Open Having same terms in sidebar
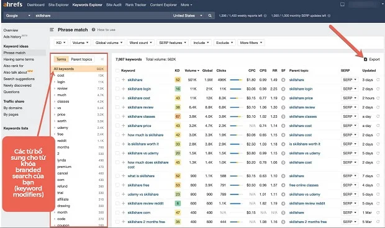The width and height of the screenshot is (385, 228). click(x=19, y=59)
